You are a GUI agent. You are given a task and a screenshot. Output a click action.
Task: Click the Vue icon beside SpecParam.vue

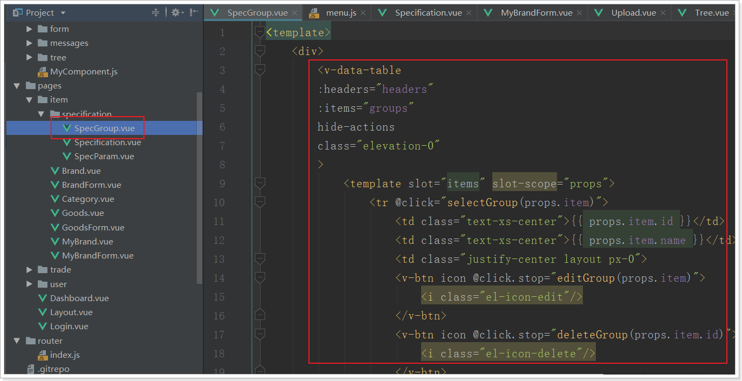(x=67, y=157)
